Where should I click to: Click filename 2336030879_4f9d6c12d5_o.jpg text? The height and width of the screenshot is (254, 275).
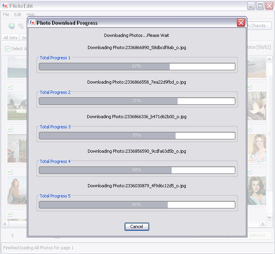click(156, 186)
